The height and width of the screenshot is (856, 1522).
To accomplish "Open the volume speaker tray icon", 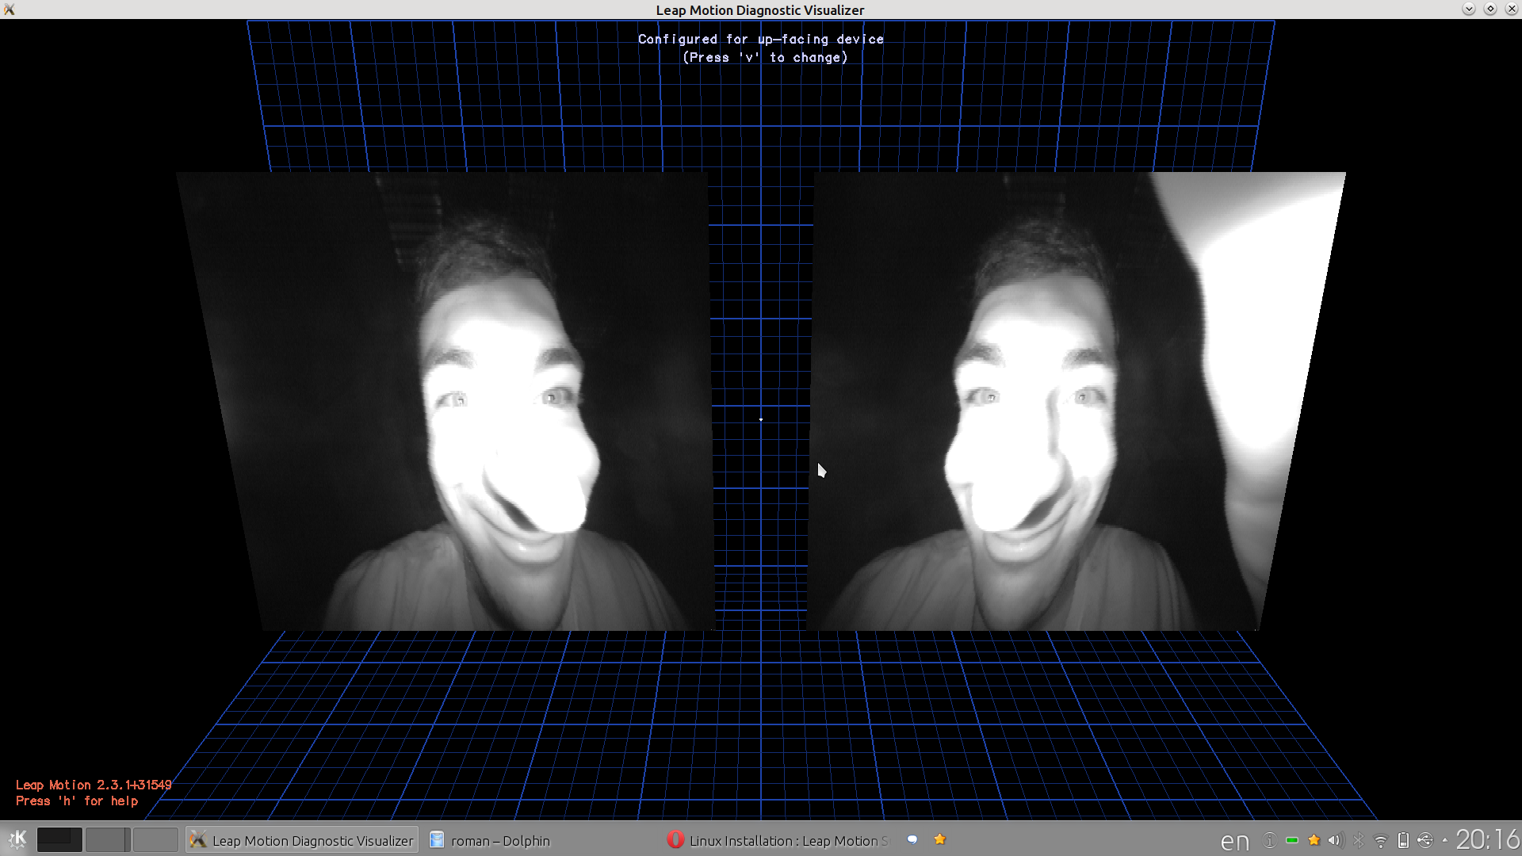I will click(1336, 840).
